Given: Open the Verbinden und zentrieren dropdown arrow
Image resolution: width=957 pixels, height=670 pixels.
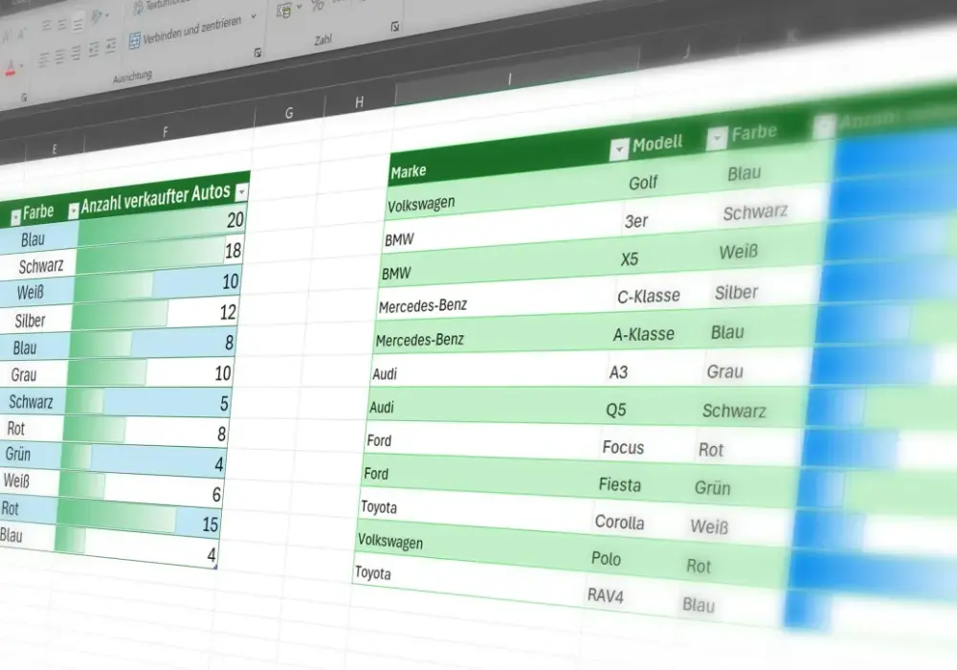Looking at the screenshot, I should click(x=254, y=17).
